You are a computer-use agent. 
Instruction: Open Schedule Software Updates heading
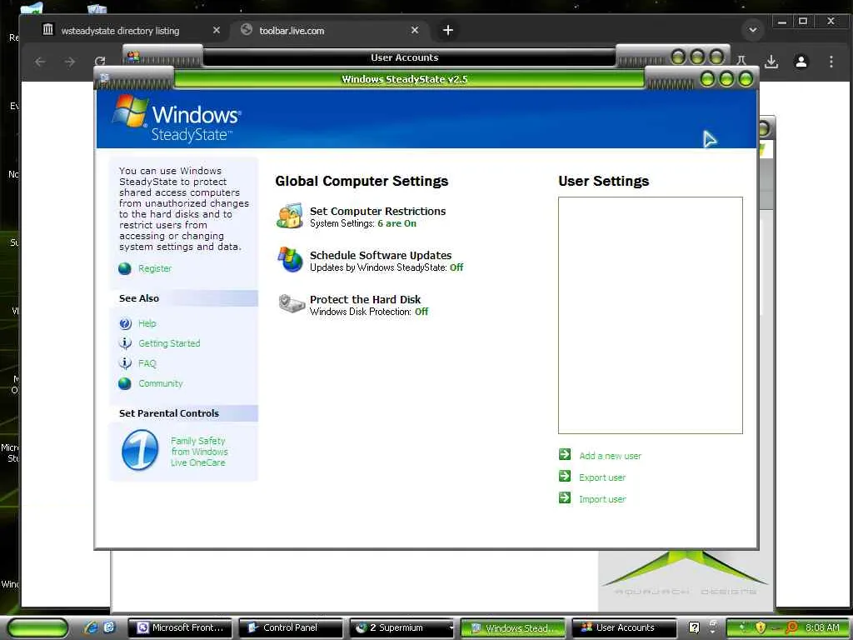pos(380,255)
